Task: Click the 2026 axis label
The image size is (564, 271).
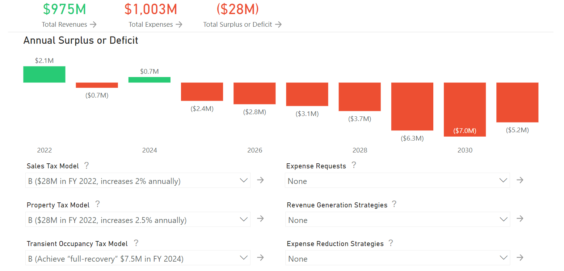Action: tap(255, 150)
